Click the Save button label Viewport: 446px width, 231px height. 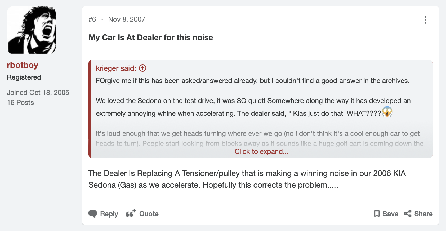(x=390, y=214)
